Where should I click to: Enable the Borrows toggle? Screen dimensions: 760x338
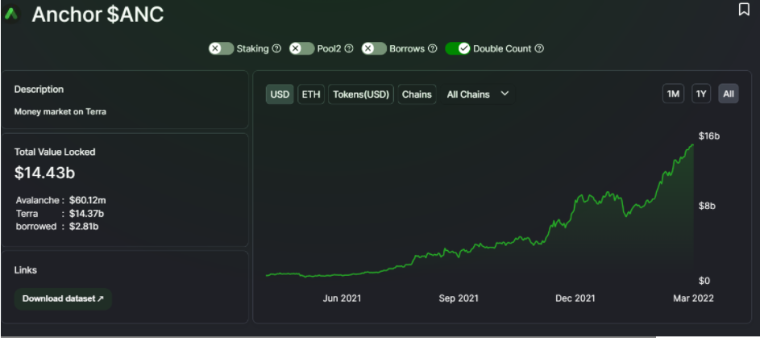pos(374,48)
